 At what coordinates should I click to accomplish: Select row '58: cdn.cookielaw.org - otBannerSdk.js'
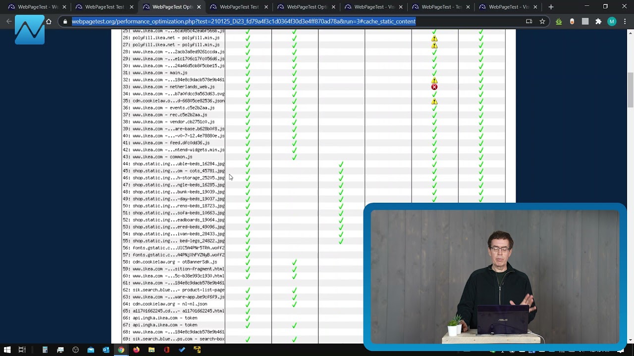coord(170,262)
